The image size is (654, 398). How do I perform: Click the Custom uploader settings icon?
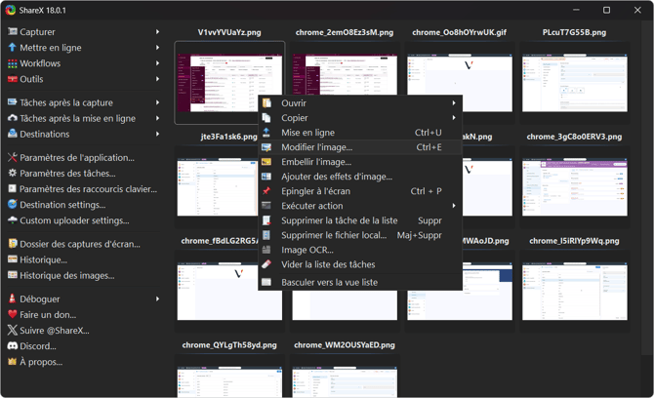13,220
